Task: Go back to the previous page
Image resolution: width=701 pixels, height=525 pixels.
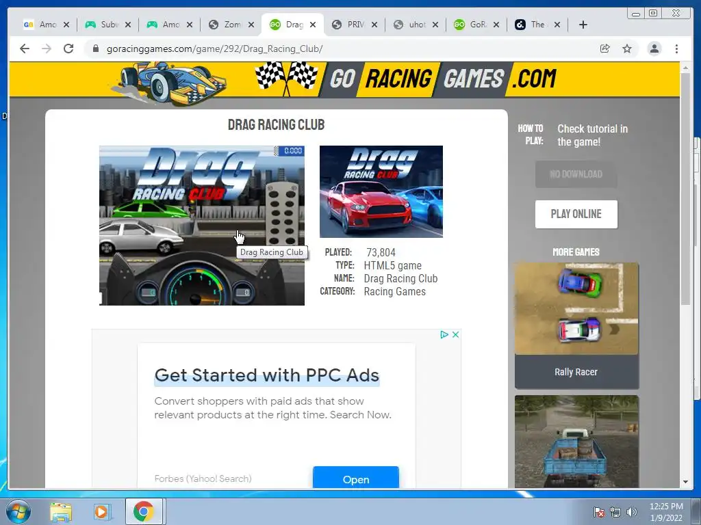Action: pyautogui.click(x=25, y=49)
